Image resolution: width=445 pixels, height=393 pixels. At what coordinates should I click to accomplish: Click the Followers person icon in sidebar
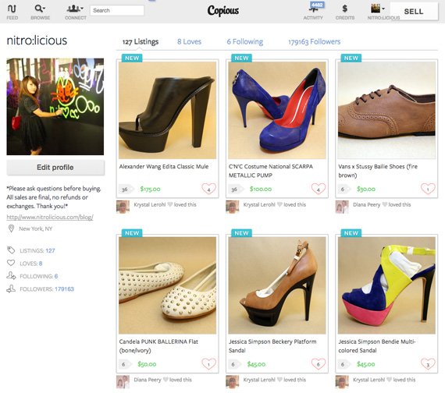click(x=11, y=289)
